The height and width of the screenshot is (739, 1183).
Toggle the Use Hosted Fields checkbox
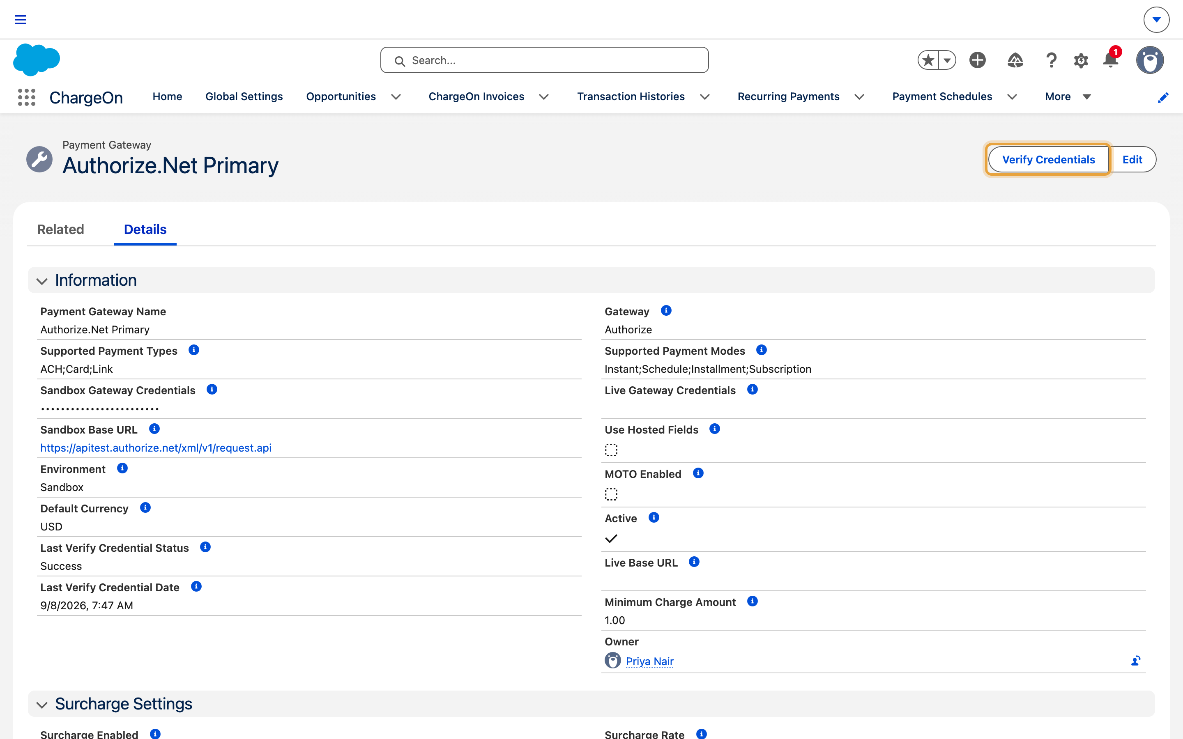pyautogui.click(x=611, y=450)
